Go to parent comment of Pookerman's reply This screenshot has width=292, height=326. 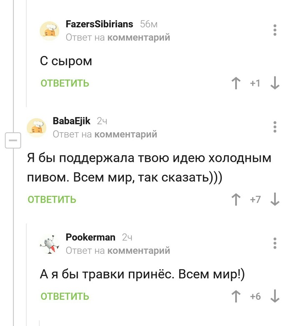[x=138, y=250]
